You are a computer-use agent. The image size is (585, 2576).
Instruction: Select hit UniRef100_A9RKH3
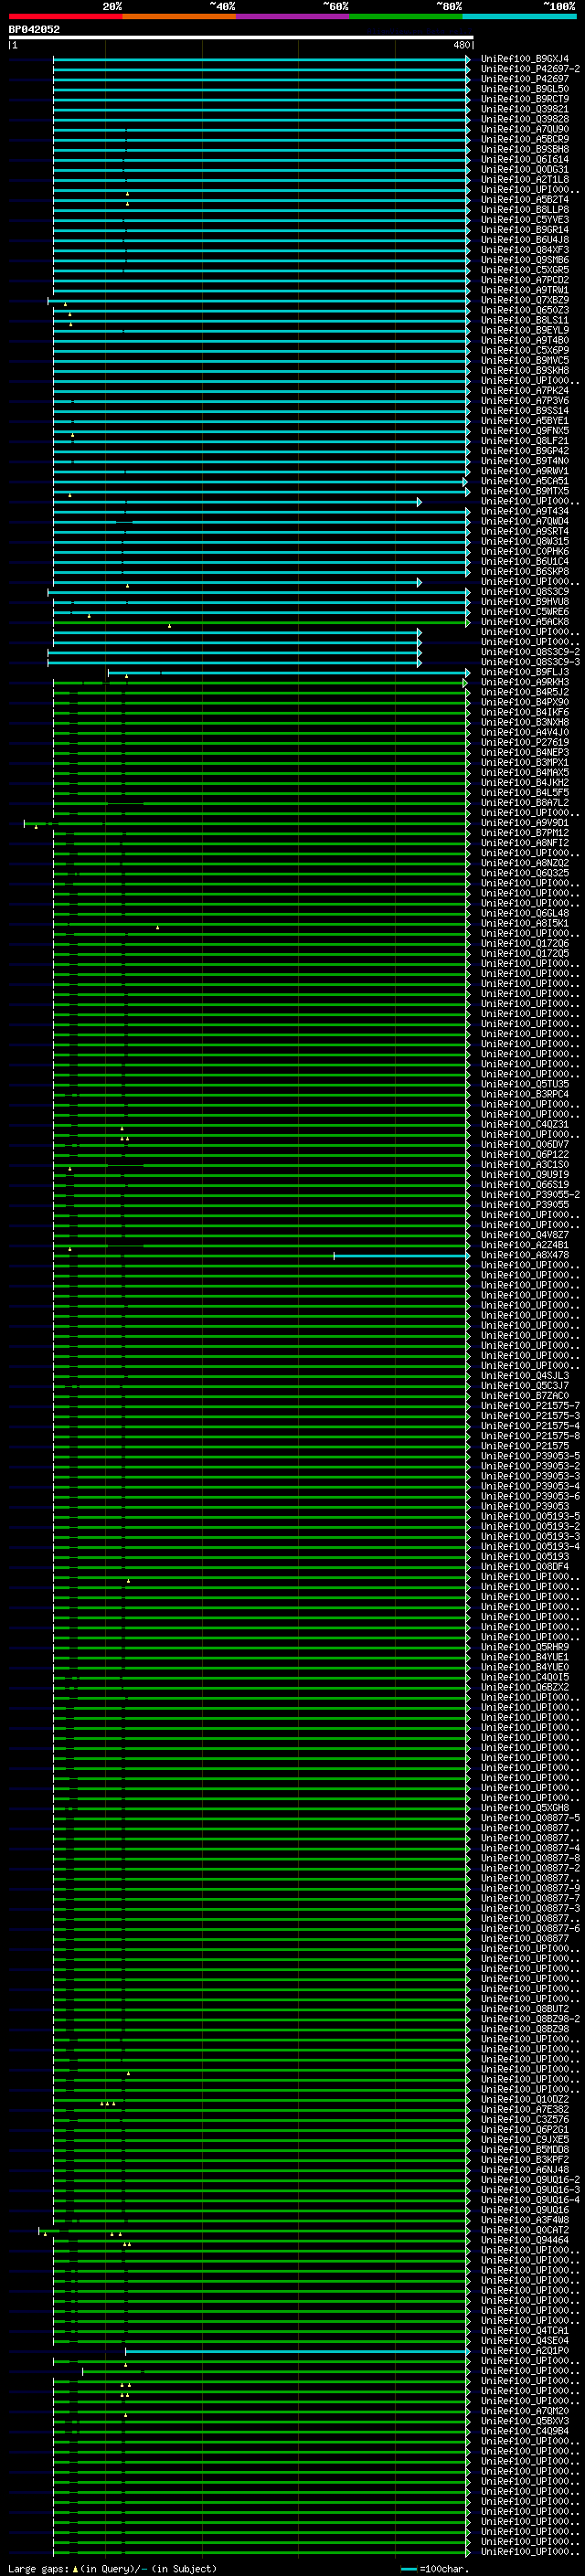(525, 682)
